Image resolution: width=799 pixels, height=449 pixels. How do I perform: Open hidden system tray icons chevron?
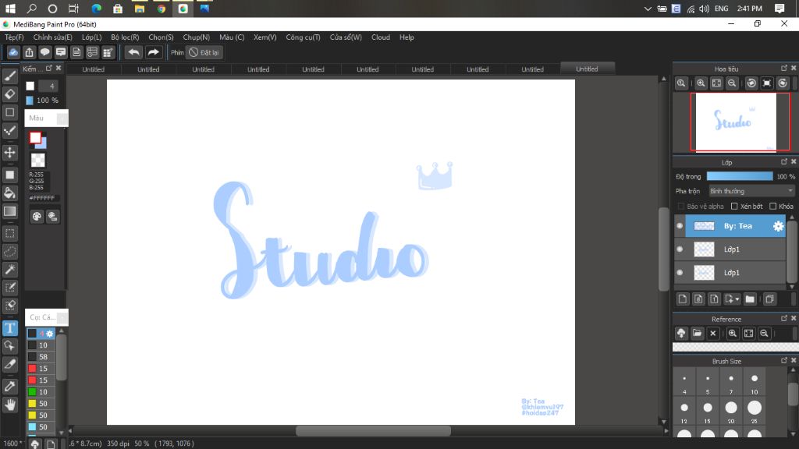648,9
